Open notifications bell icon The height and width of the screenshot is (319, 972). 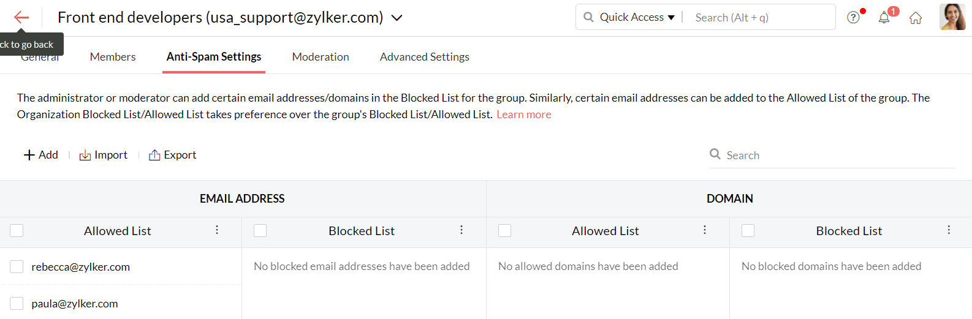(884, 18)
